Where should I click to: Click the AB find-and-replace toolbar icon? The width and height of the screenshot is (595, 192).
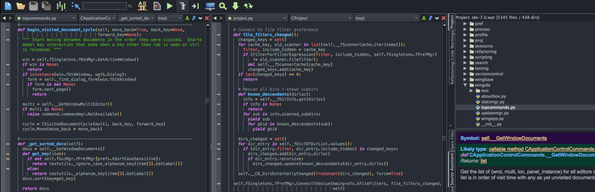(x=142, y=6)
